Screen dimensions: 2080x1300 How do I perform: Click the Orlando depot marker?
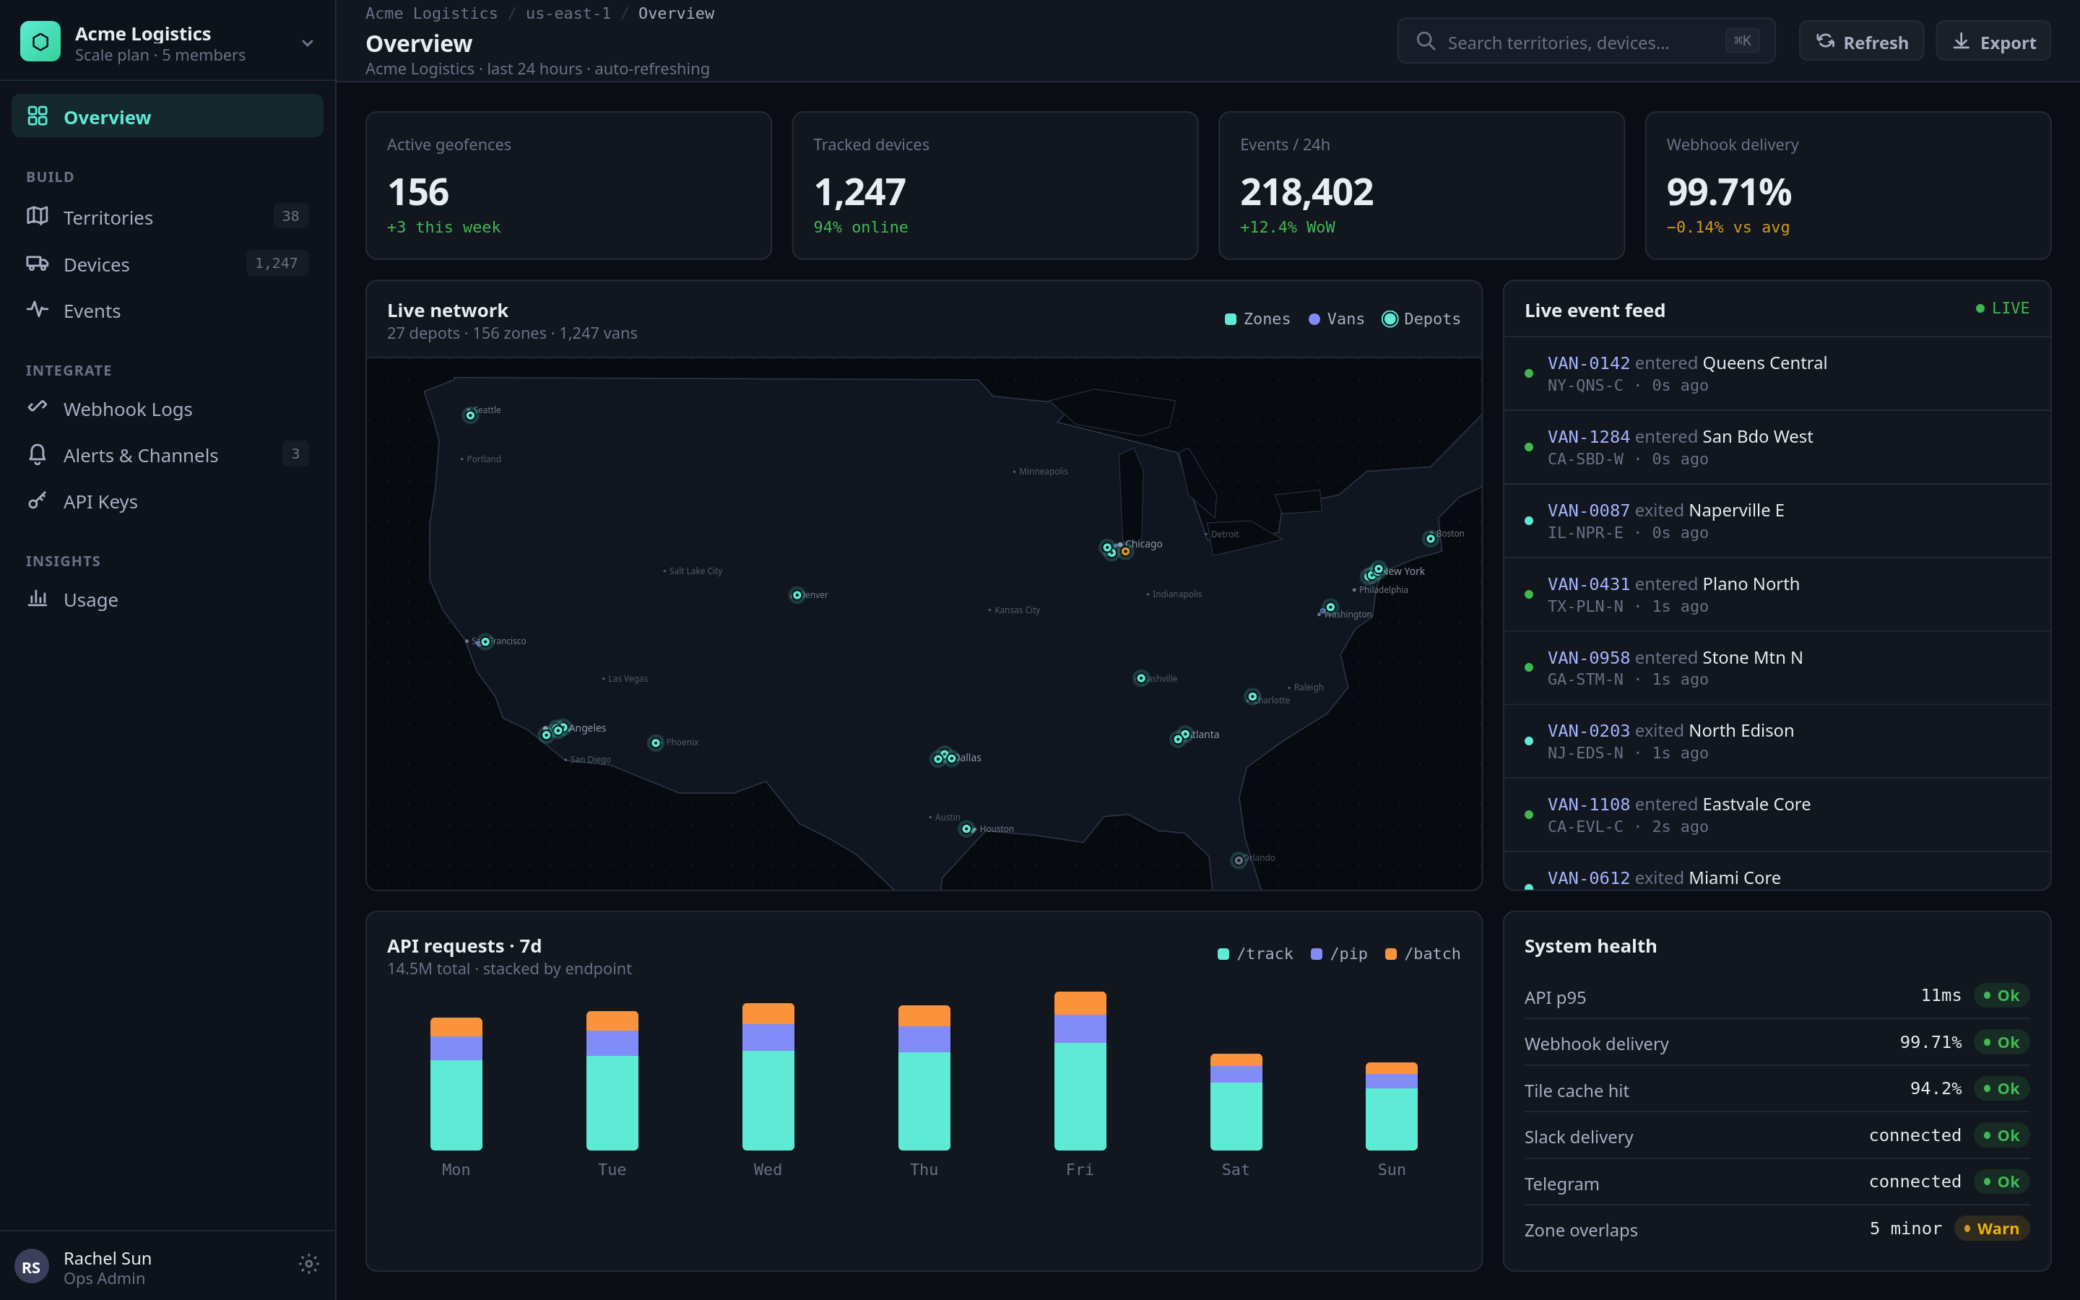click(1239, 859)
